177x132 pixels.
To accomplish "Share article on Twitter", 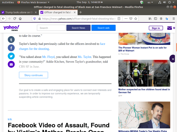I will (x=11, y=56).
